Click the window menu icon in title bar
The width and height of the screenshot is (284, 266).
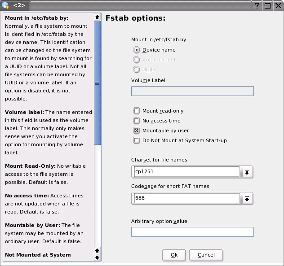[x=5, y=5]
